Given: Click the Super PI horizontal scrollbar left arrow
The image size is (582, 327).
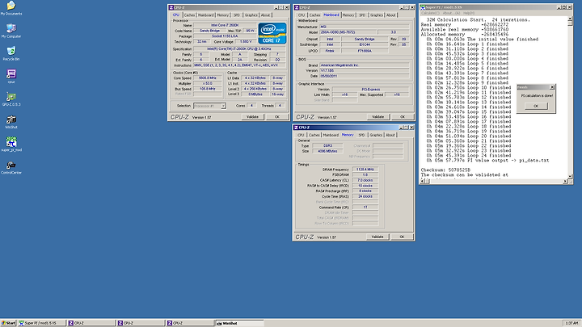Looking at the screenshot, I should [423, 181].
